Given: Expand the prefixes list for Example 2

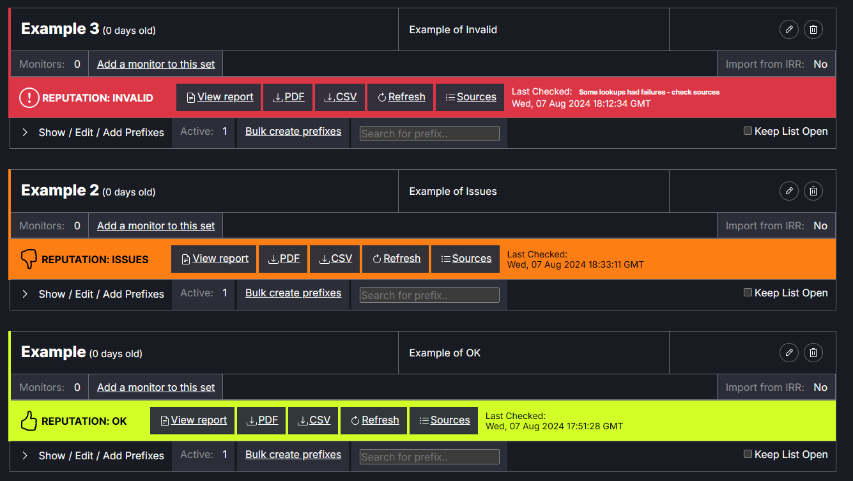Looking at the screenshot, I should tap(93, 294).
